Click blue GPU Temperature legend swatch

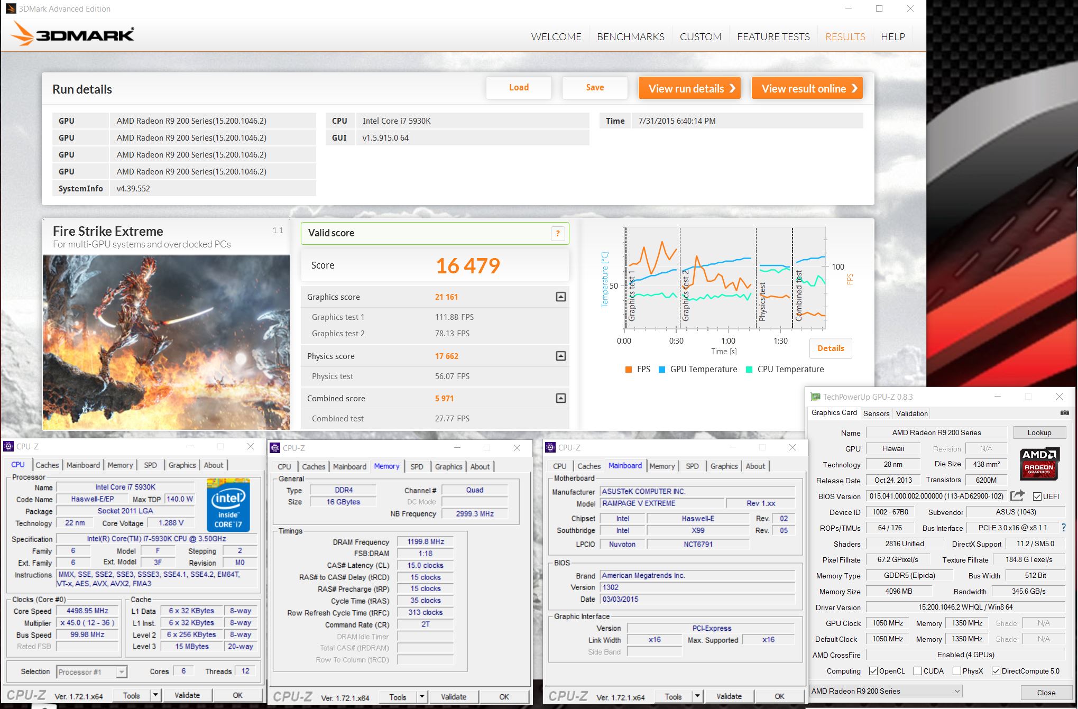[662, 370]
